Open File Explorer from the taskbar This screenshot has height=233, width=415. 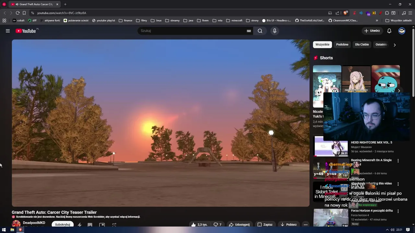pyautogui.click(x=12, y=230)
